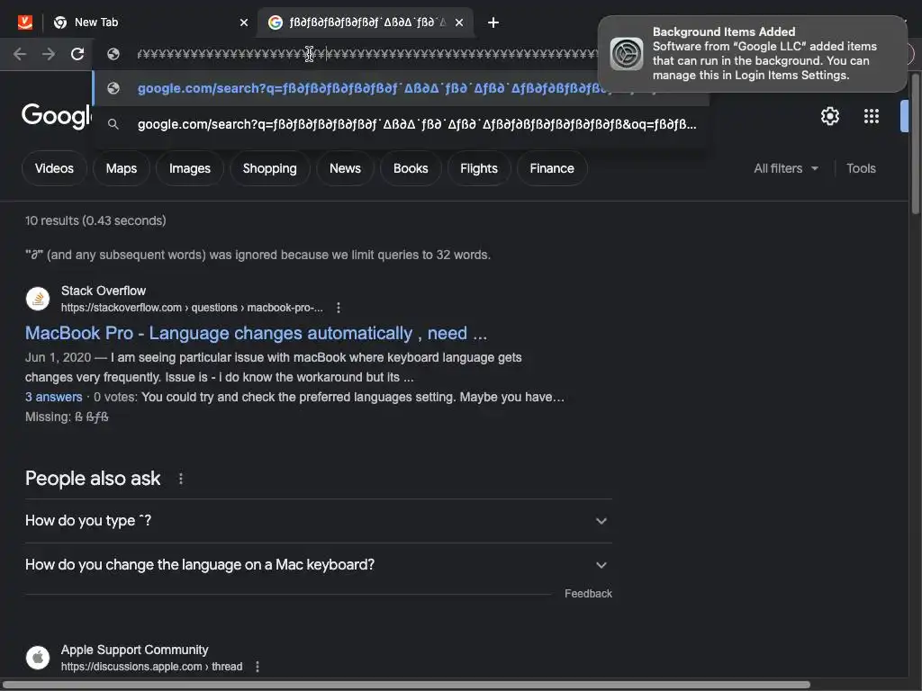Go forward using the browser forward arrow

coord(49,54)
